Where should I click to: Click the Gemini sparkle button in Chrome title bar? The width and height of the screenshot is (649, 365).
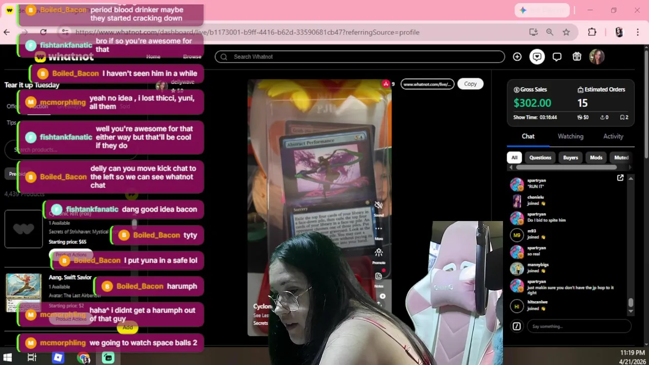(x=542, y=10)
